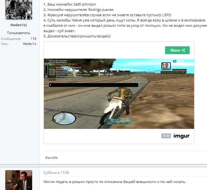Click the speedometer panel showing FUEL and MILE
Screen dimensions: 207x190
(x=118, y=121)
